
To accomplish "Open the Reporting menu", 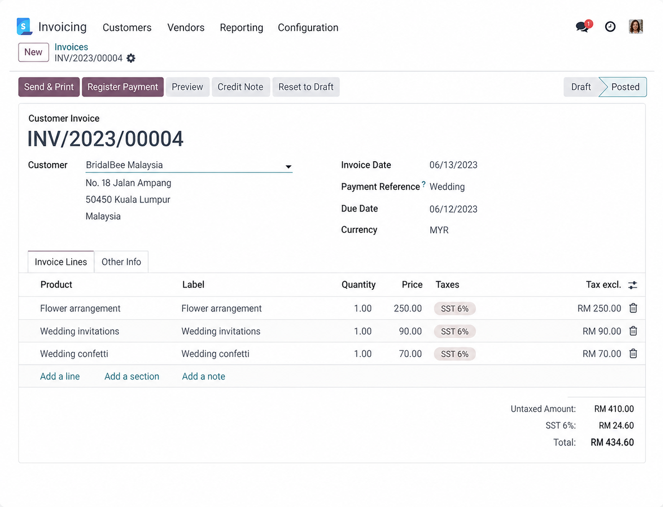I will pos(241,28).
